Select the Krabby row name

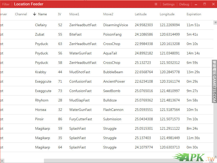coord(41,72)
